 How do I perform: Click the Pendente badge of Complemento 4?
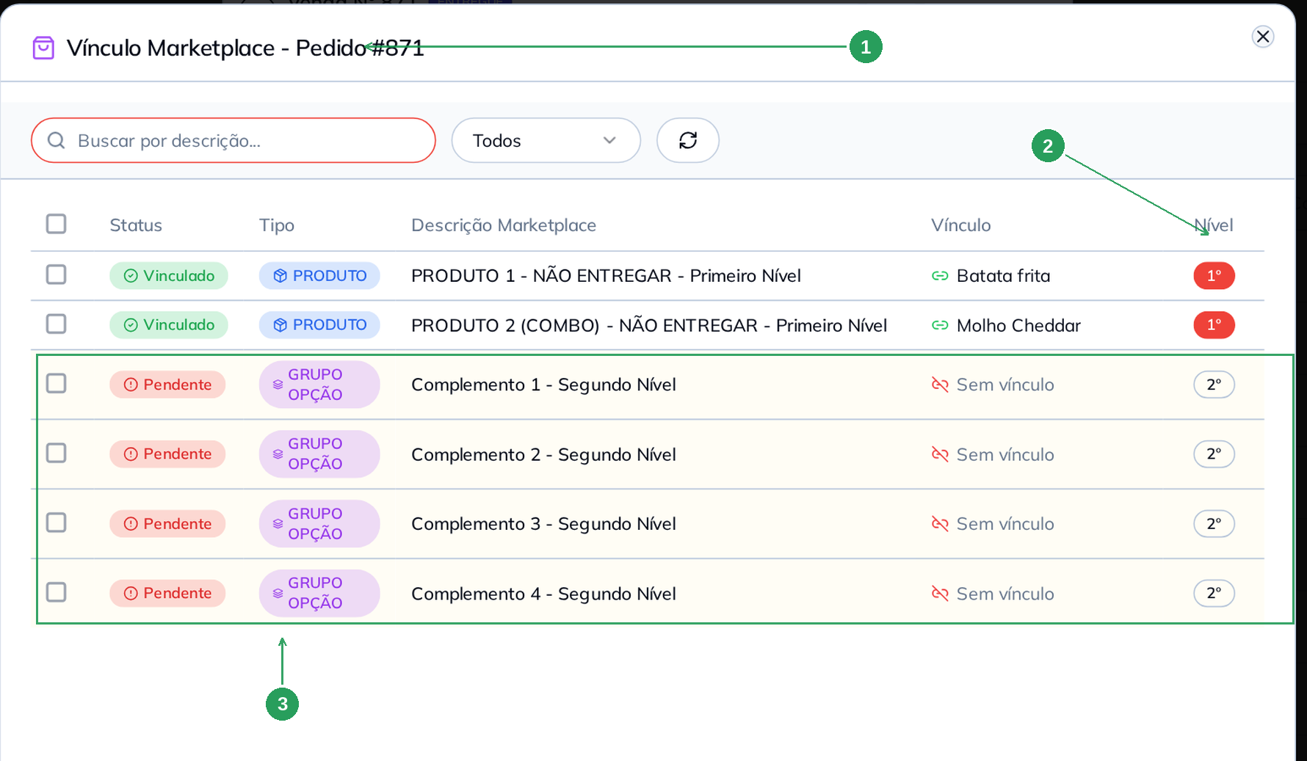pos(167,593)
